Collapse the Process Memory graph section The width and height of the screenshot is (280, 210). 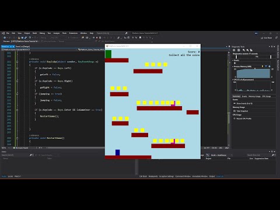[233, 66]
